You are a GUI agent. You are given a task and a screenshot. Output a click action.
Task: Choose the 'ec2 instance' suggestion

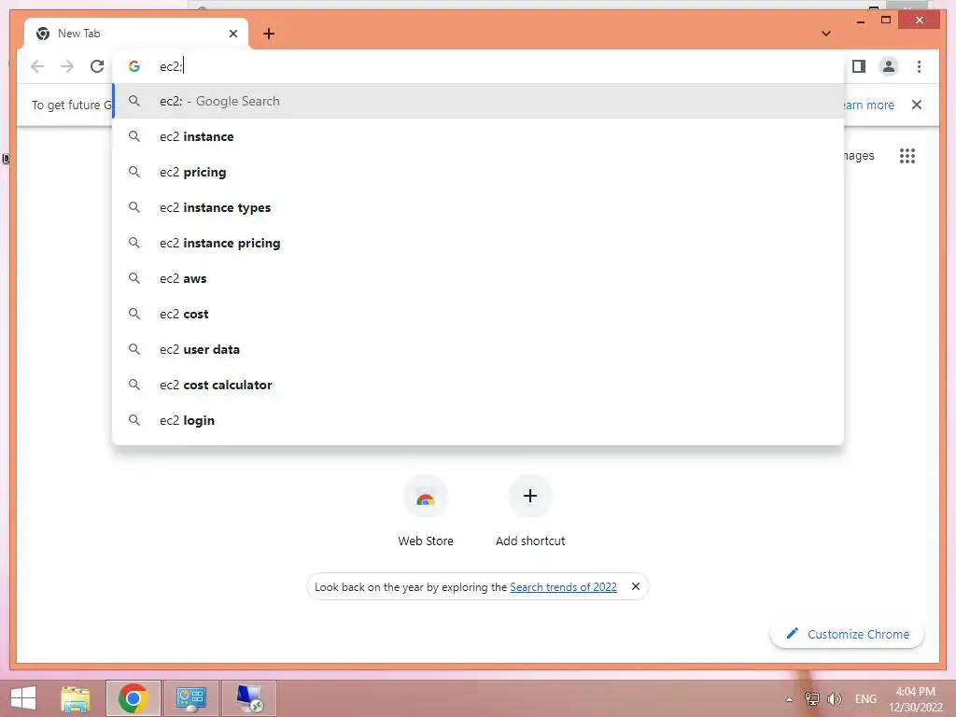point(479,136)
